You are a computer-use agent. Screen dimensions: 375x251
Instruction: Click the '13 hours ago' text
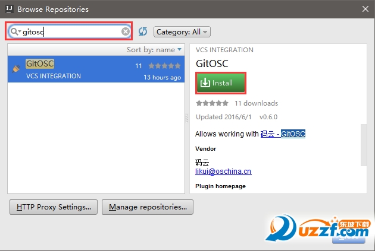click(162, 78)
